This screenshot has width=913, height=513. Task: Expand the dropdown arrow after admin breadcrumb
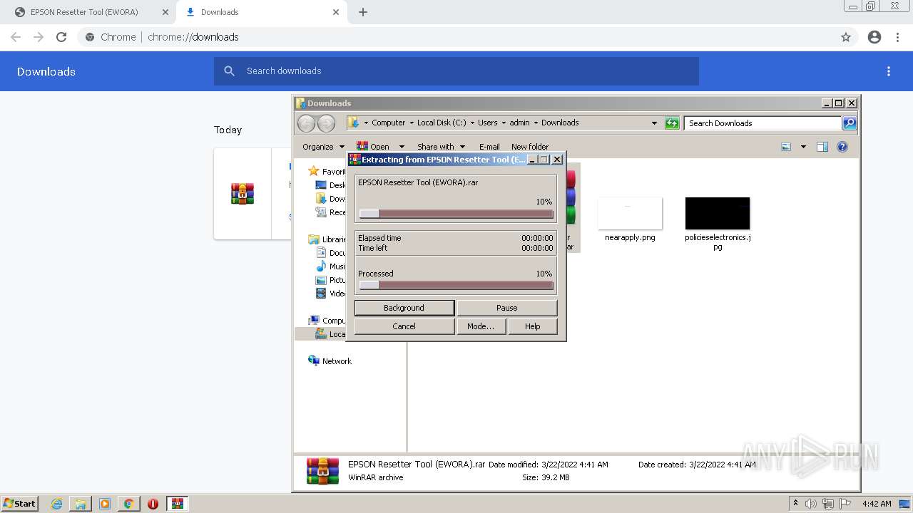coord(536,123)
